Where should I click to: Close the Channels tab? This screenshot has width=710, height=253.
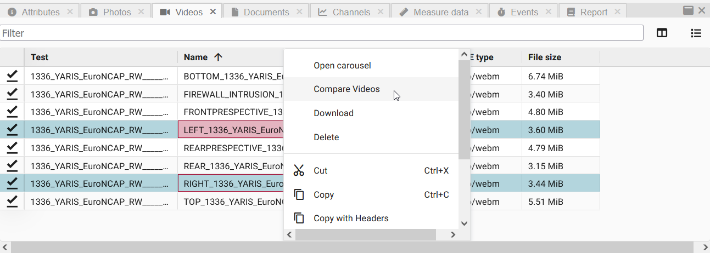[x=381, y=12]
